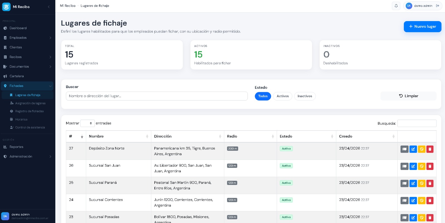This screenshot has width=445, height=223.
Task: Open Asignación de lugares submenu item
Action: tap(30, 103)
